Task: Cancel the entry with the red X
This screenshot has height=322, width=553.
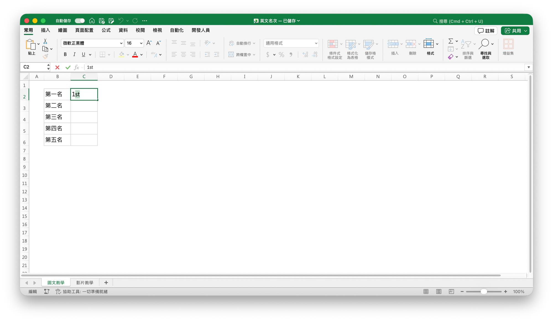Action: [x=57, y=67]
